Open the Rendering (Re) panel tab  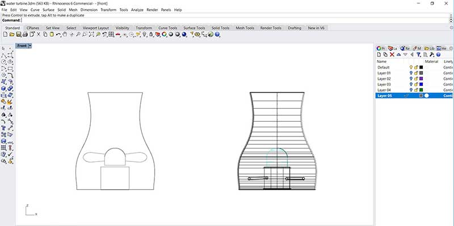[405, 49]
